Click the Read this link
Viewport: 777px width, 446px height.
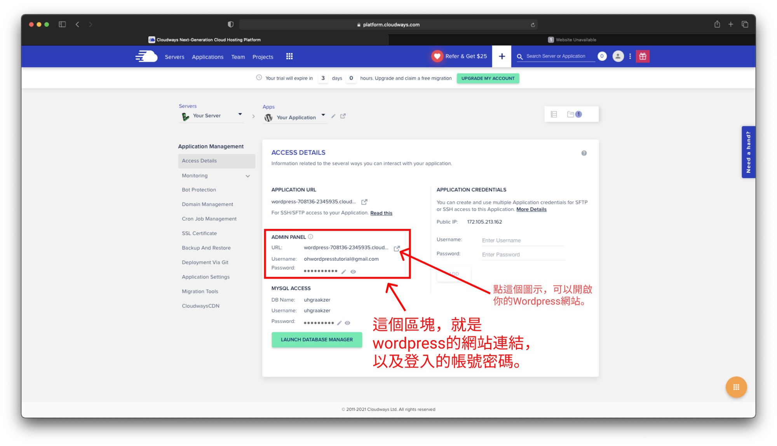pyautogui.click(x=381, y=213)
